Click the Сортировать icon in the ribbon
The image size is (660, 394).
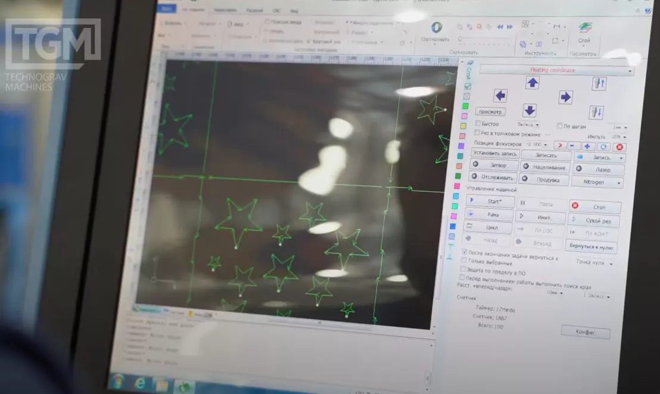pos(437,31)
